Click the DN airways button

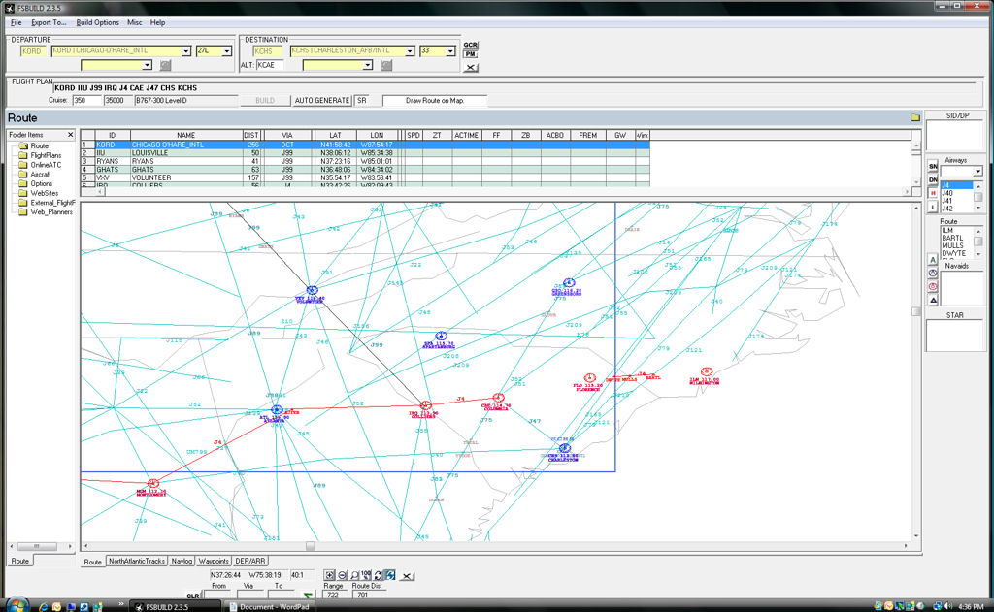(933, 180)
